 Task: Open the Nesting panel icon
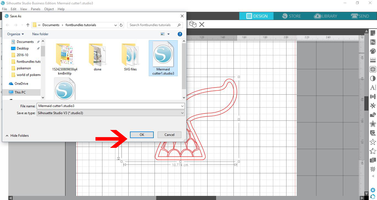coord(373,160)
